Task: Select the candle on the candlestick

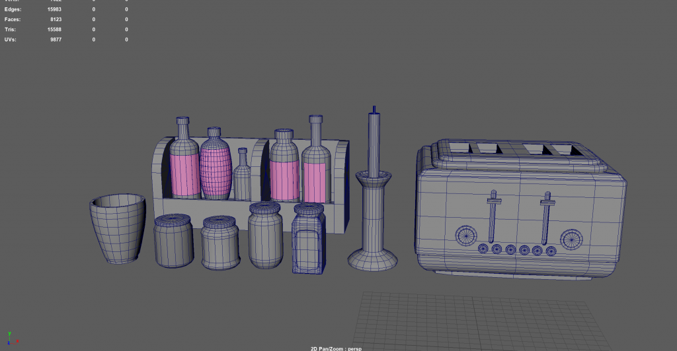Action: click(374, 142)
